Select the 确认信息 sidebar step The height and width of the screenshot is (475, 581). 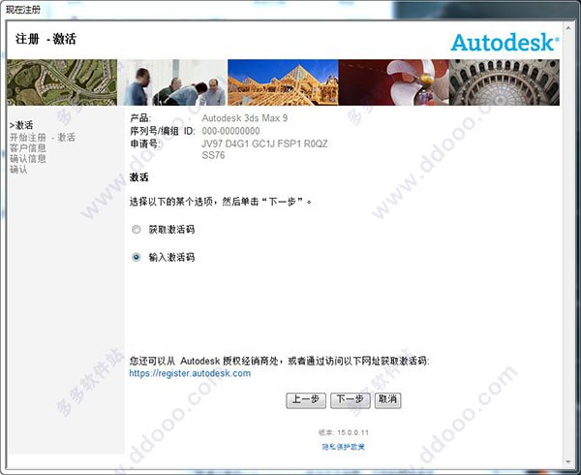[28, 159]
